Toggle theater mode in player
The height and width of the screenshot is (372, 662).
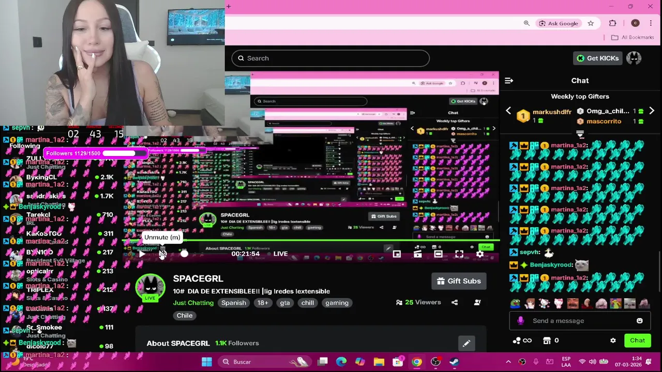pos(438,254)
